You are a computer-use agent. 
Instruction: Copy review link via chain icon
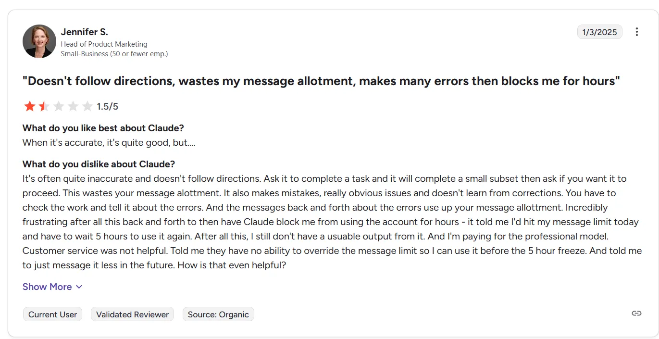click(x=636, y=314)
